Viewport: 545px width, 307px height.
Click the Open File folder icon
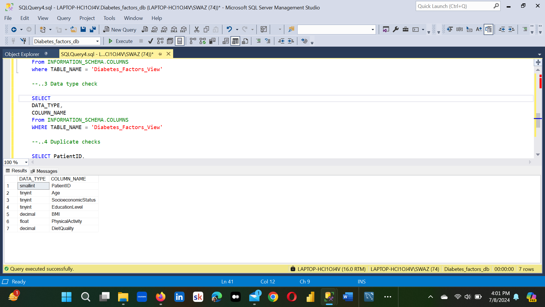(x=74, y=29)
